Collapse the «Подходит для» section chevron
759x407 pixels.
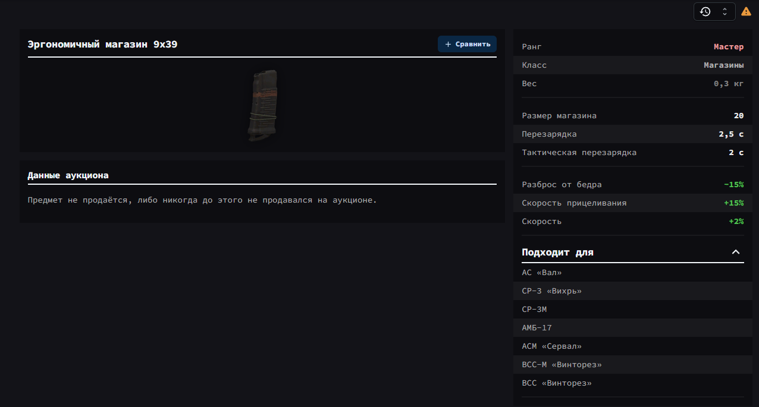pyautogui.click(x=735, y=252)
